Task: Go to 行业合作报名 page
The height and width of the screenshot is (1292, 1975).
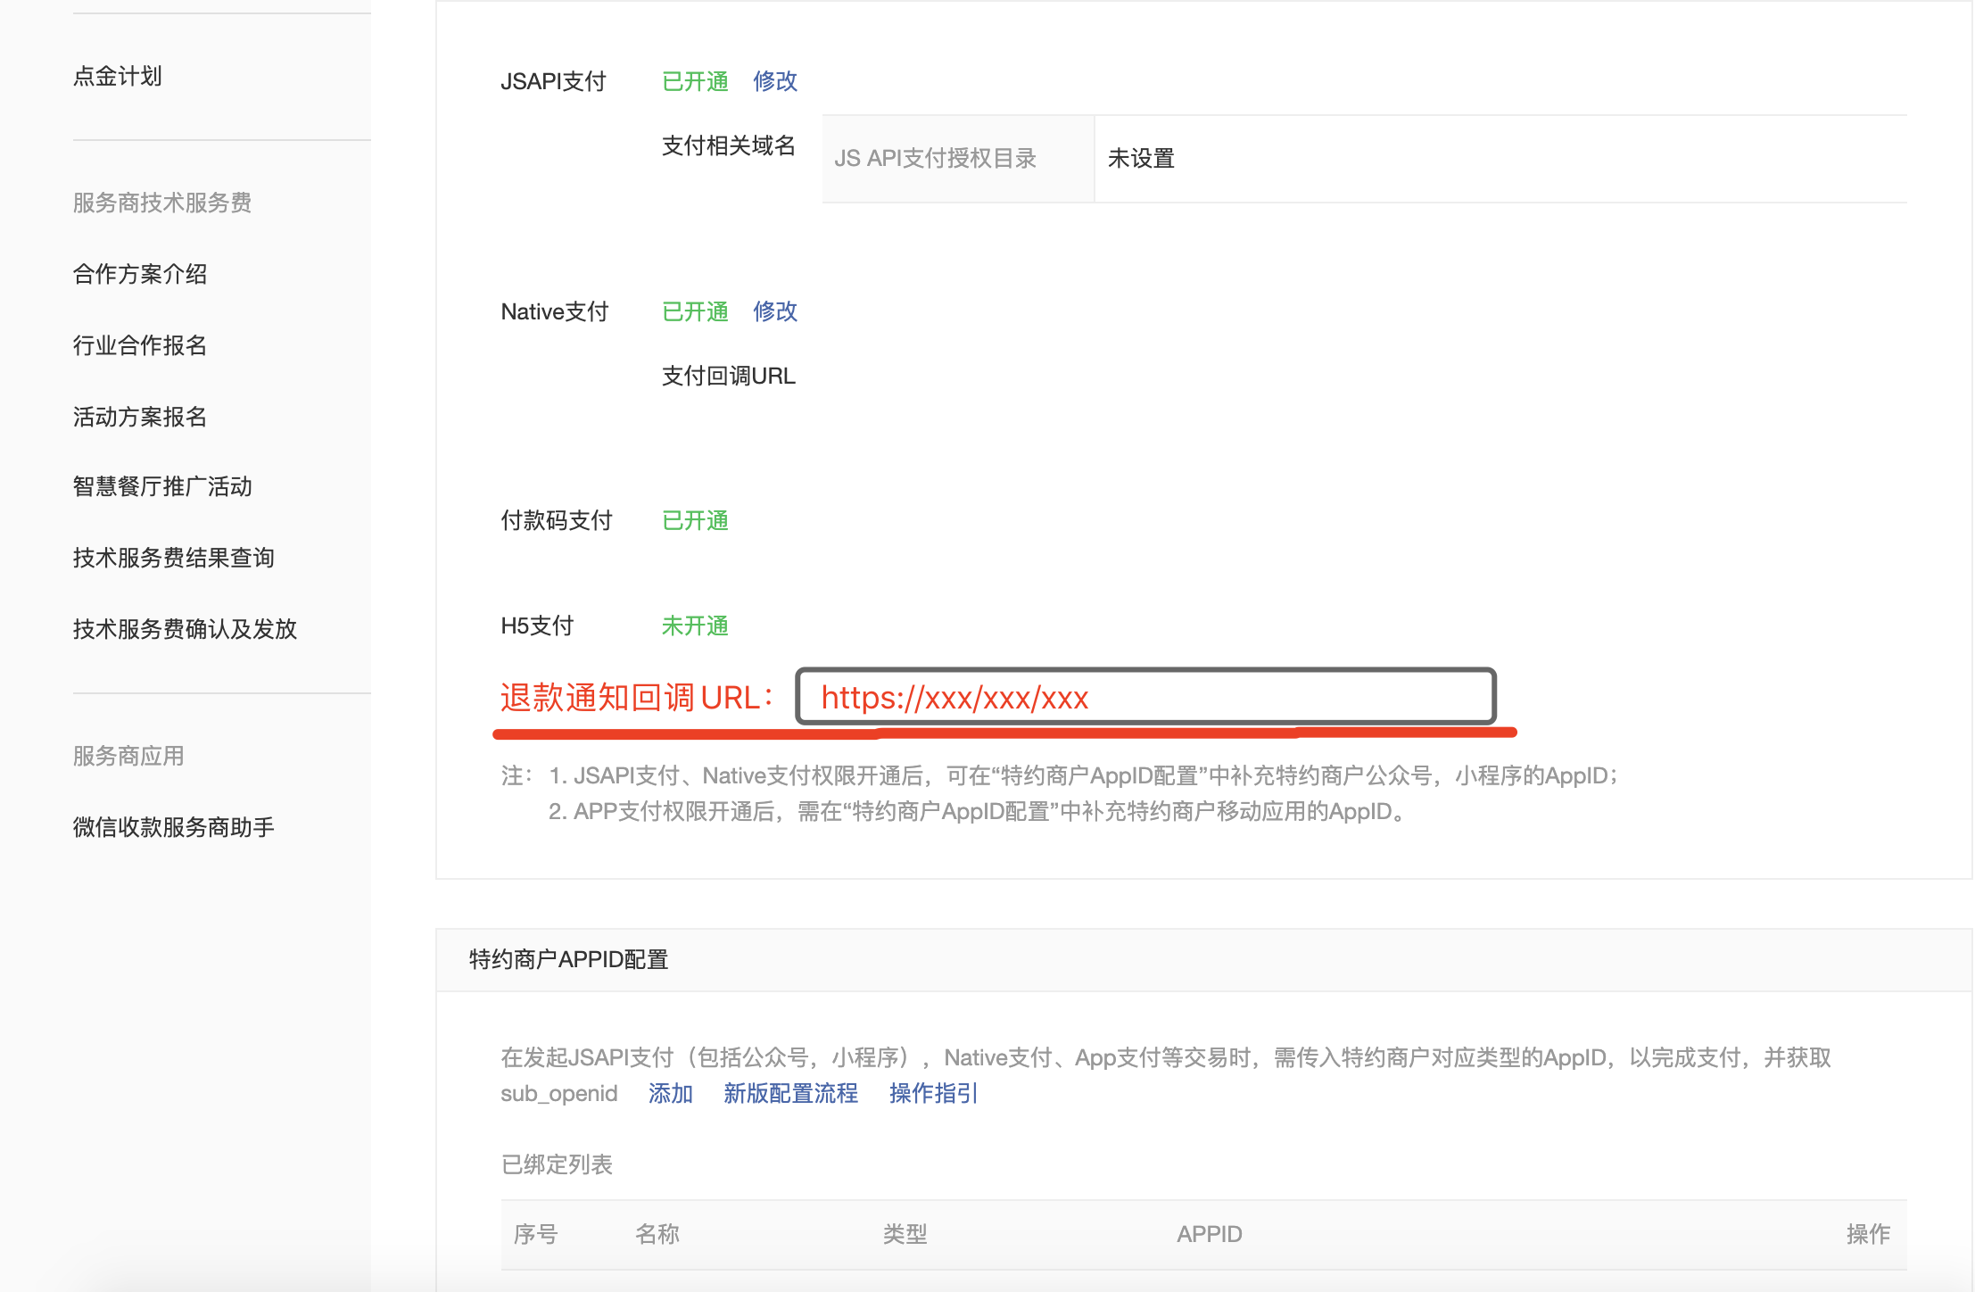Action: coord(140,345)
